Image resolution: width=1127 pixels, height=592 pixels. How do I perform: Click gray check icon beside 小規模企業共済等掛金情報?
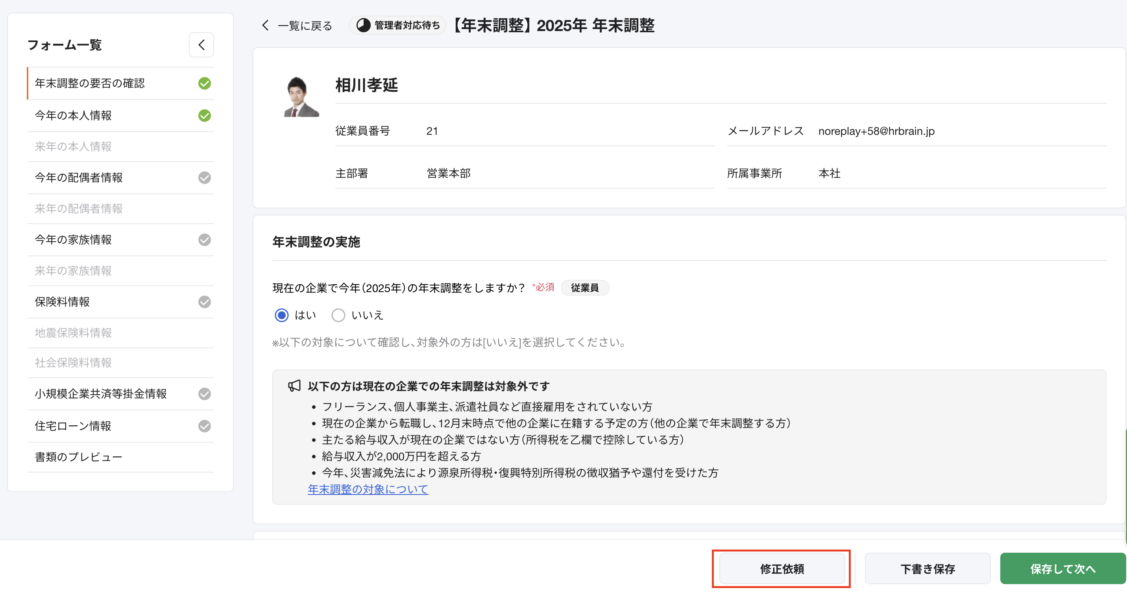(x=204, y=394)
